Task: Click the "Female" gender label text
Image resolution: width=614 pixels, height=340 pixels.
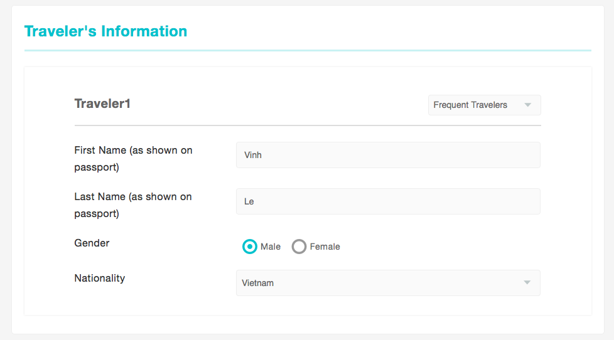Action: [325, 247]
